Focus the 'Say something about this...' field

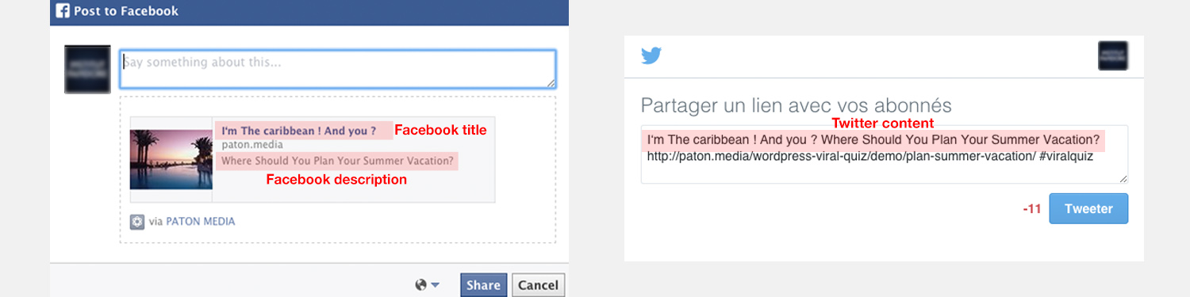(338, 70)
